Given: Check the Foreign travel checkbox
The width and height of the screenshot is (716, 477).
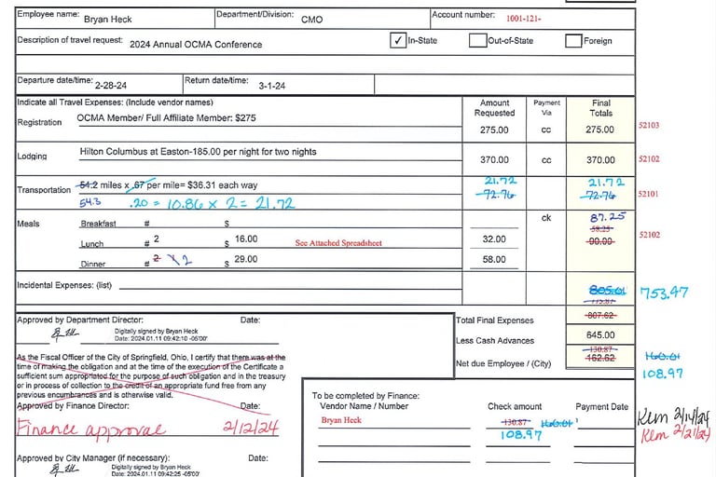Looking at the screenshot, I should click(573, 41).
